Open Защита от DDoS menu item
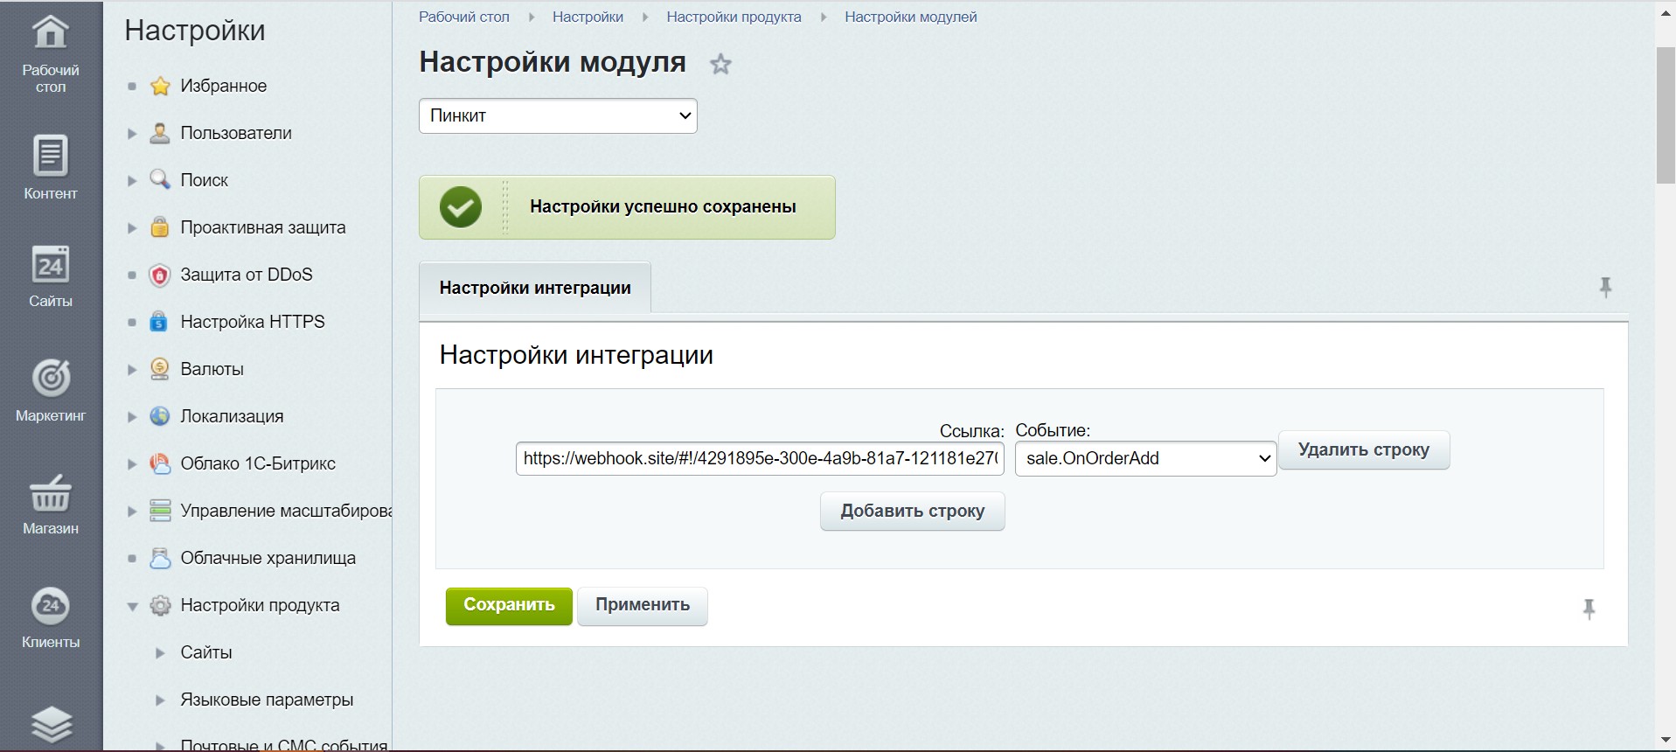The height and width of the screenshot is (752, 1676). click(x=246, y=275)
